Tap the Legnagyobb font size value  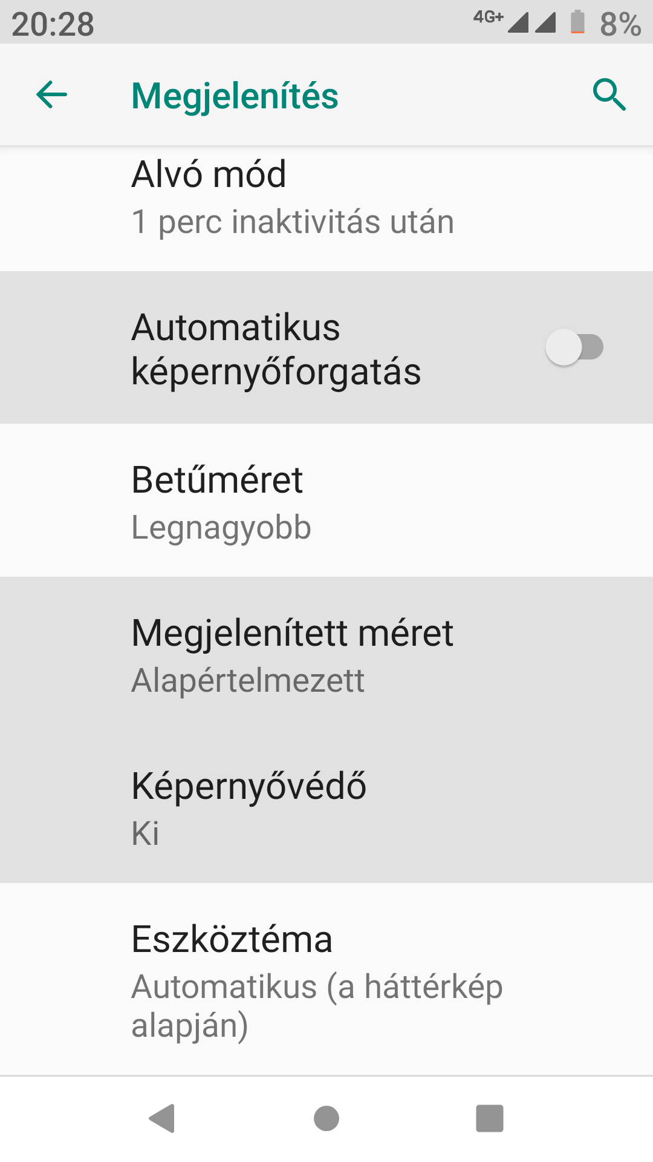221,528
